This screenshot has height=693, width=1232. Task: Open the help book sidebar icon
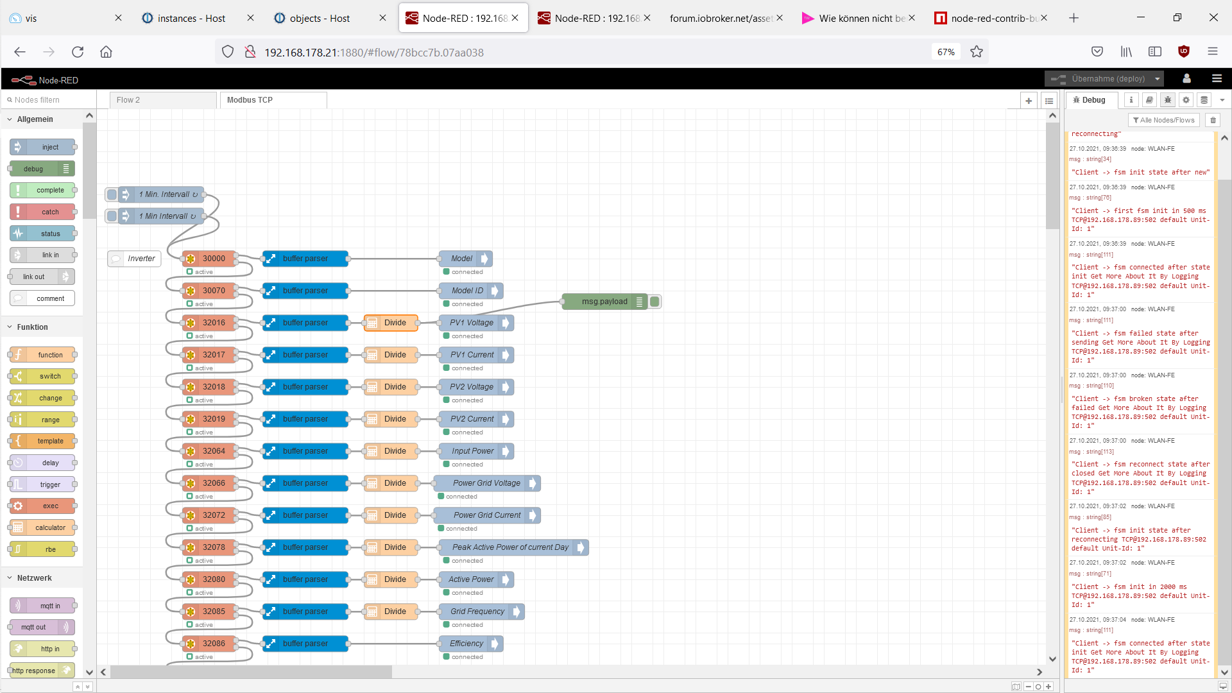1149,100
